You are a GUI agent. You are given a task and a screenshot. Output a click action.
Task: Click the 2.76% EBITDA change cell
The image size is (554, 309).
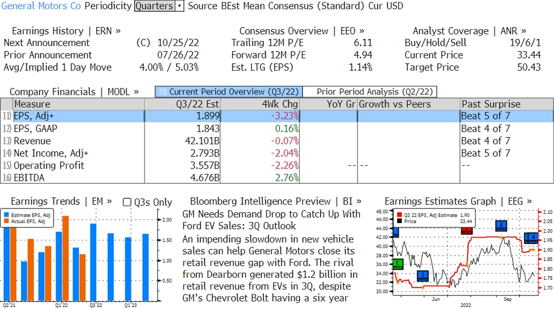(x=287, y=177)
